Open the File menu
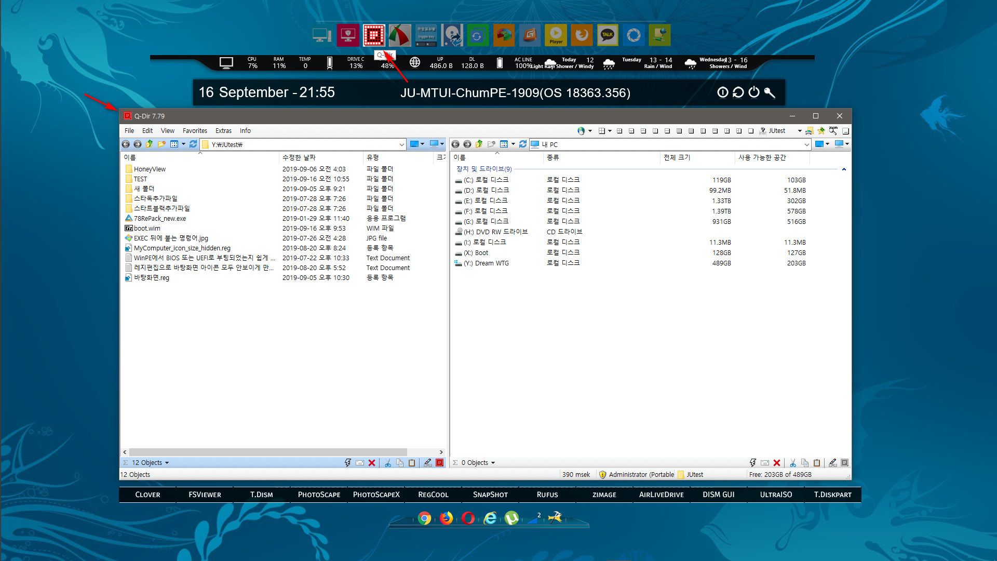Screen dimensions: 997x561 [x=129, y=131]
